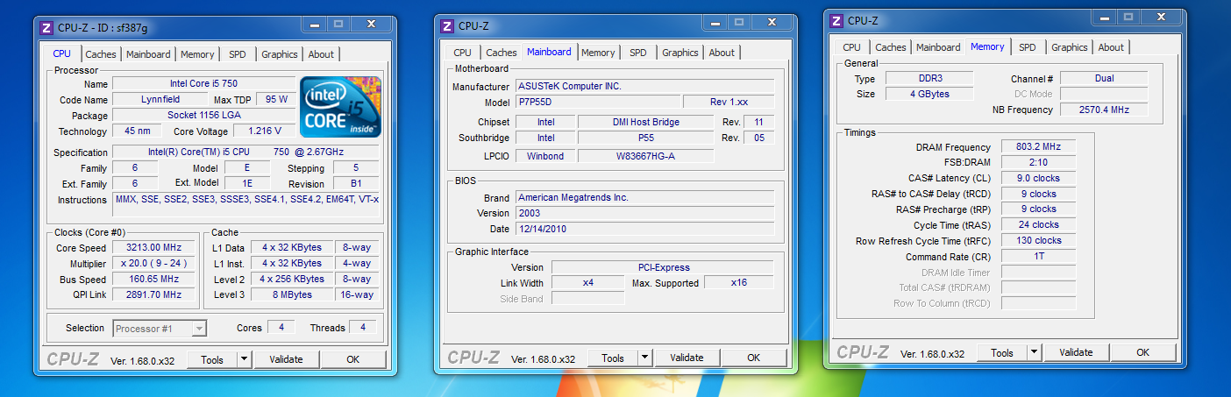Minimize the CPU-Z ID sf387g window

317,24
